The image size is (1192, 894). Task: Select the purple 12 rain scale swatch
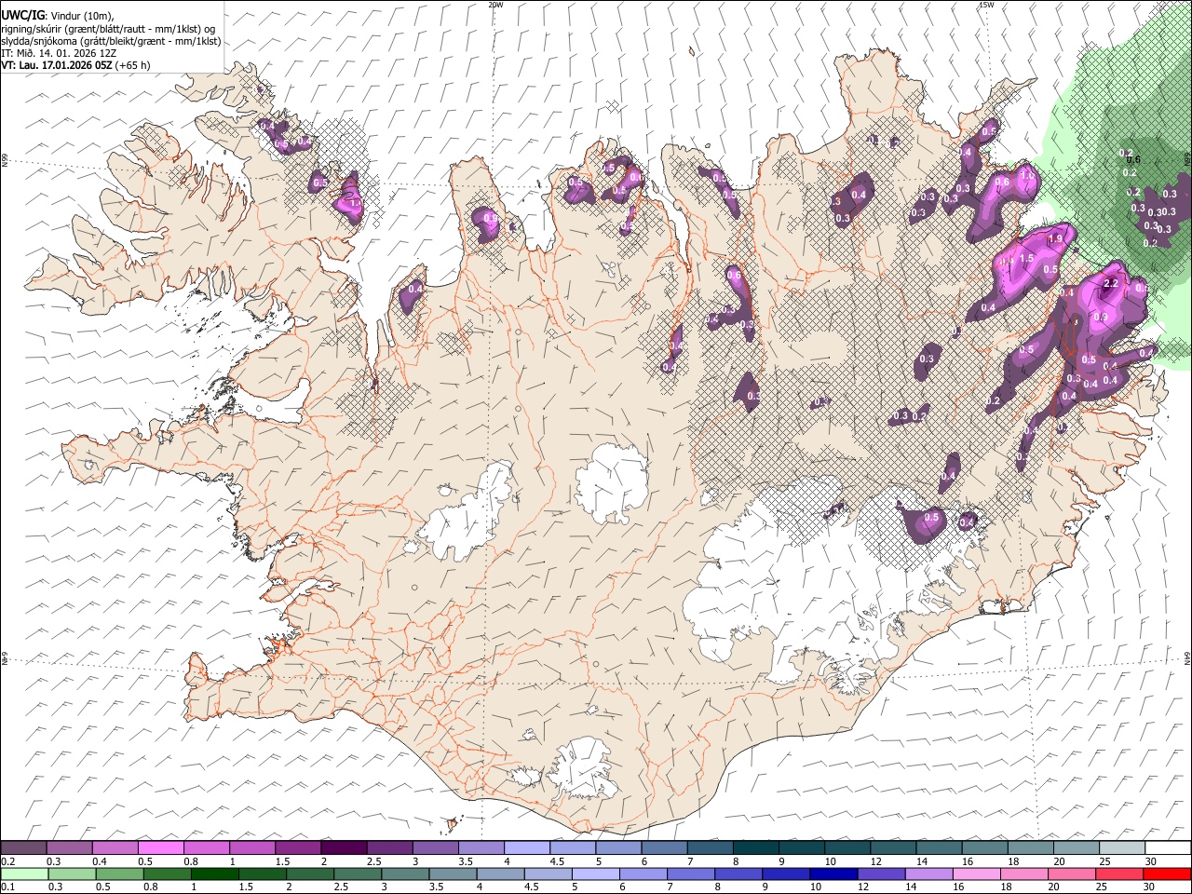pos(881,874)
